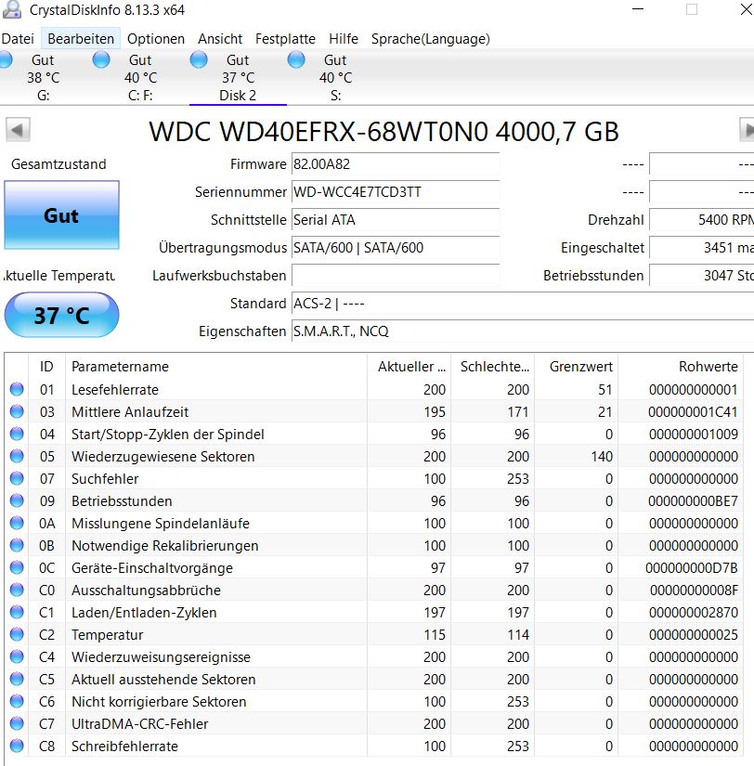Click the Übertragungsmodus field SATA/600

[x=396, y=248]
